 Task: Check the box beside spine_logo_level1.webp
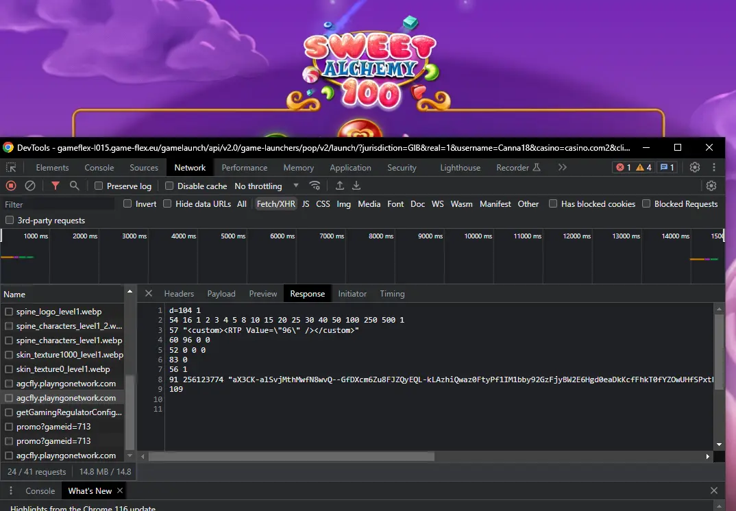[8, 312]
